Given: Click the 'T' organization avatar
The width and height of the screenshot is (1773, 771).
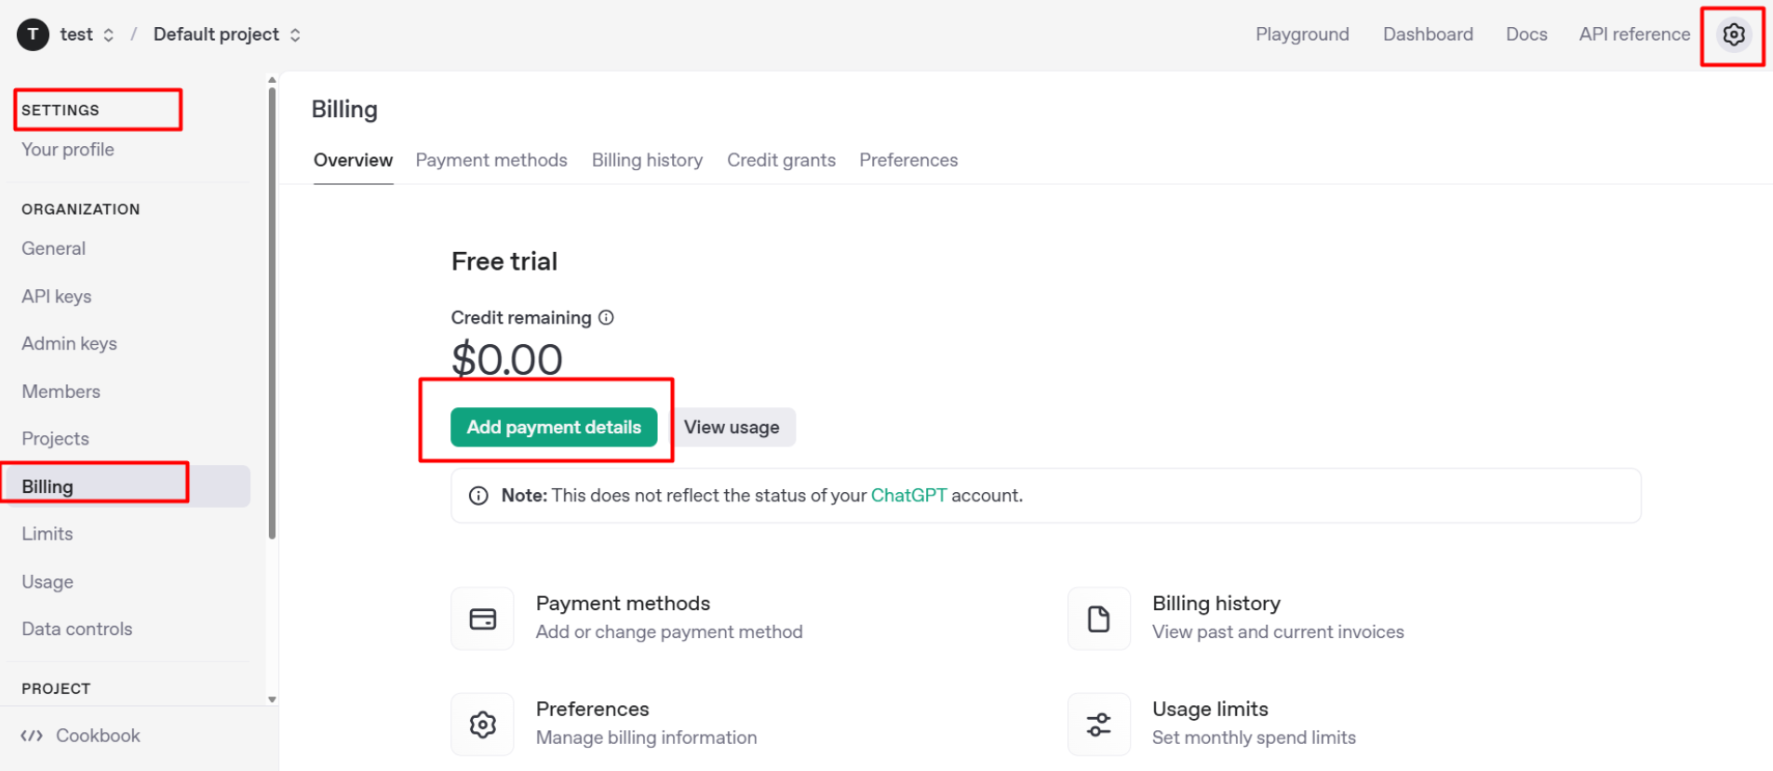Looking at the screenshot, I should (33, 35).
